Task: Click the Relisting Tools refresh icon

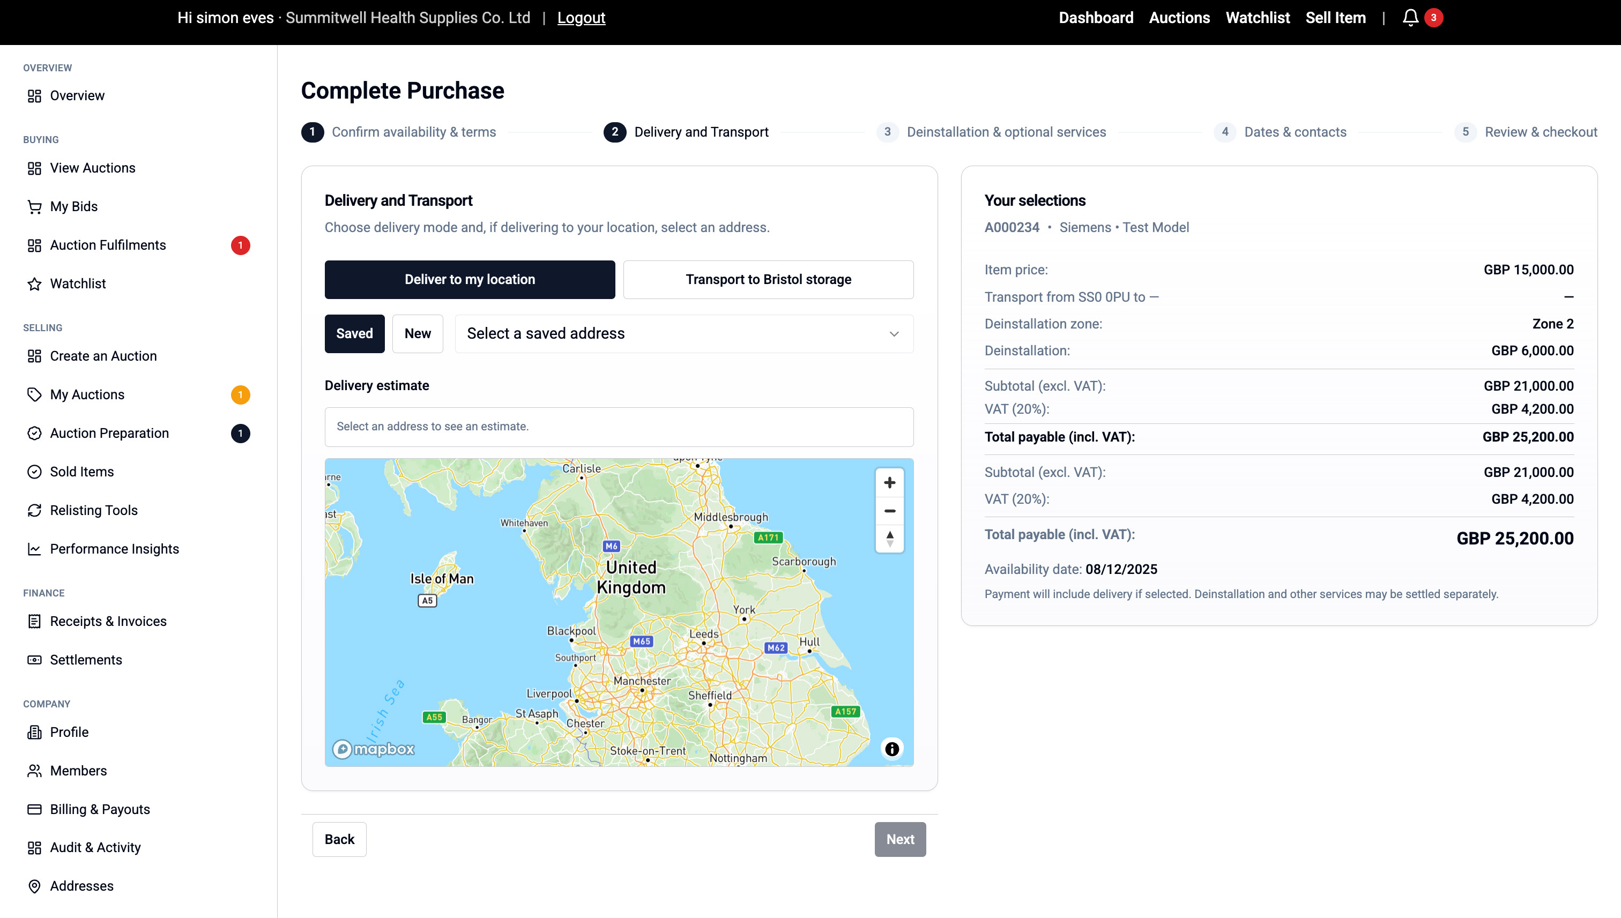Action: tap(35, 510)
